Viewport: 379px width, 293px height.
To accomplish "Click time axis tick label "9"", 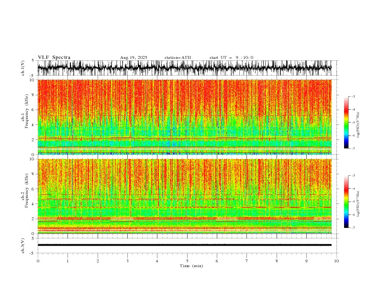I will click(306, 261).
